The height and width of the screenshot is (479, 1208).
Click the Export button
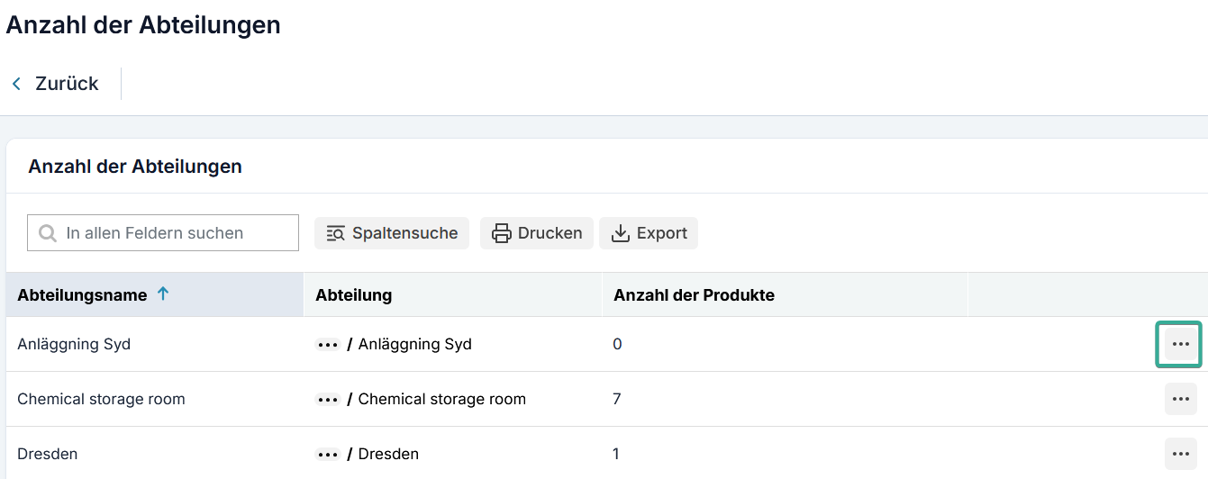(649, 233)
